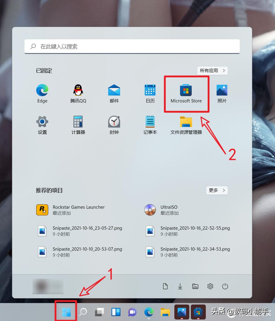
Task: Open taskbar Search magnifier
Action: [x=83, y=312]
